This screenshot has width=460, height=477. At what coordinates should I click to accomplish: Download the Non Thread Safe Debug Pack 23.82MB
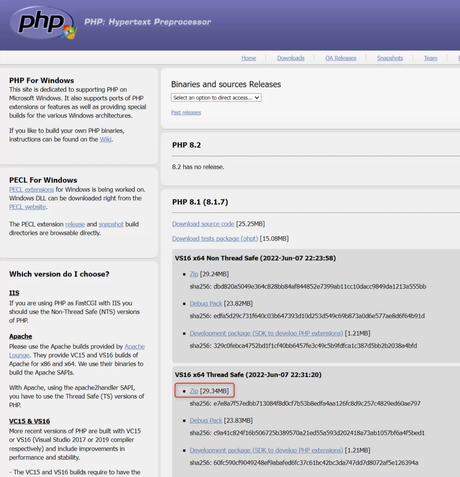coord(206,304)
